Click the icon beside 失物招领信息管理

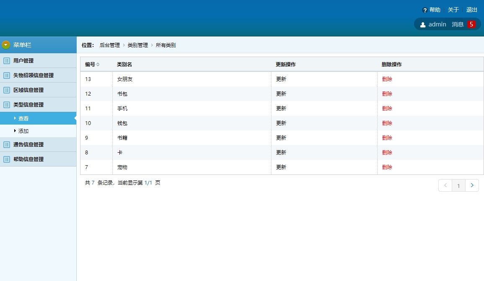coord(5,75)
